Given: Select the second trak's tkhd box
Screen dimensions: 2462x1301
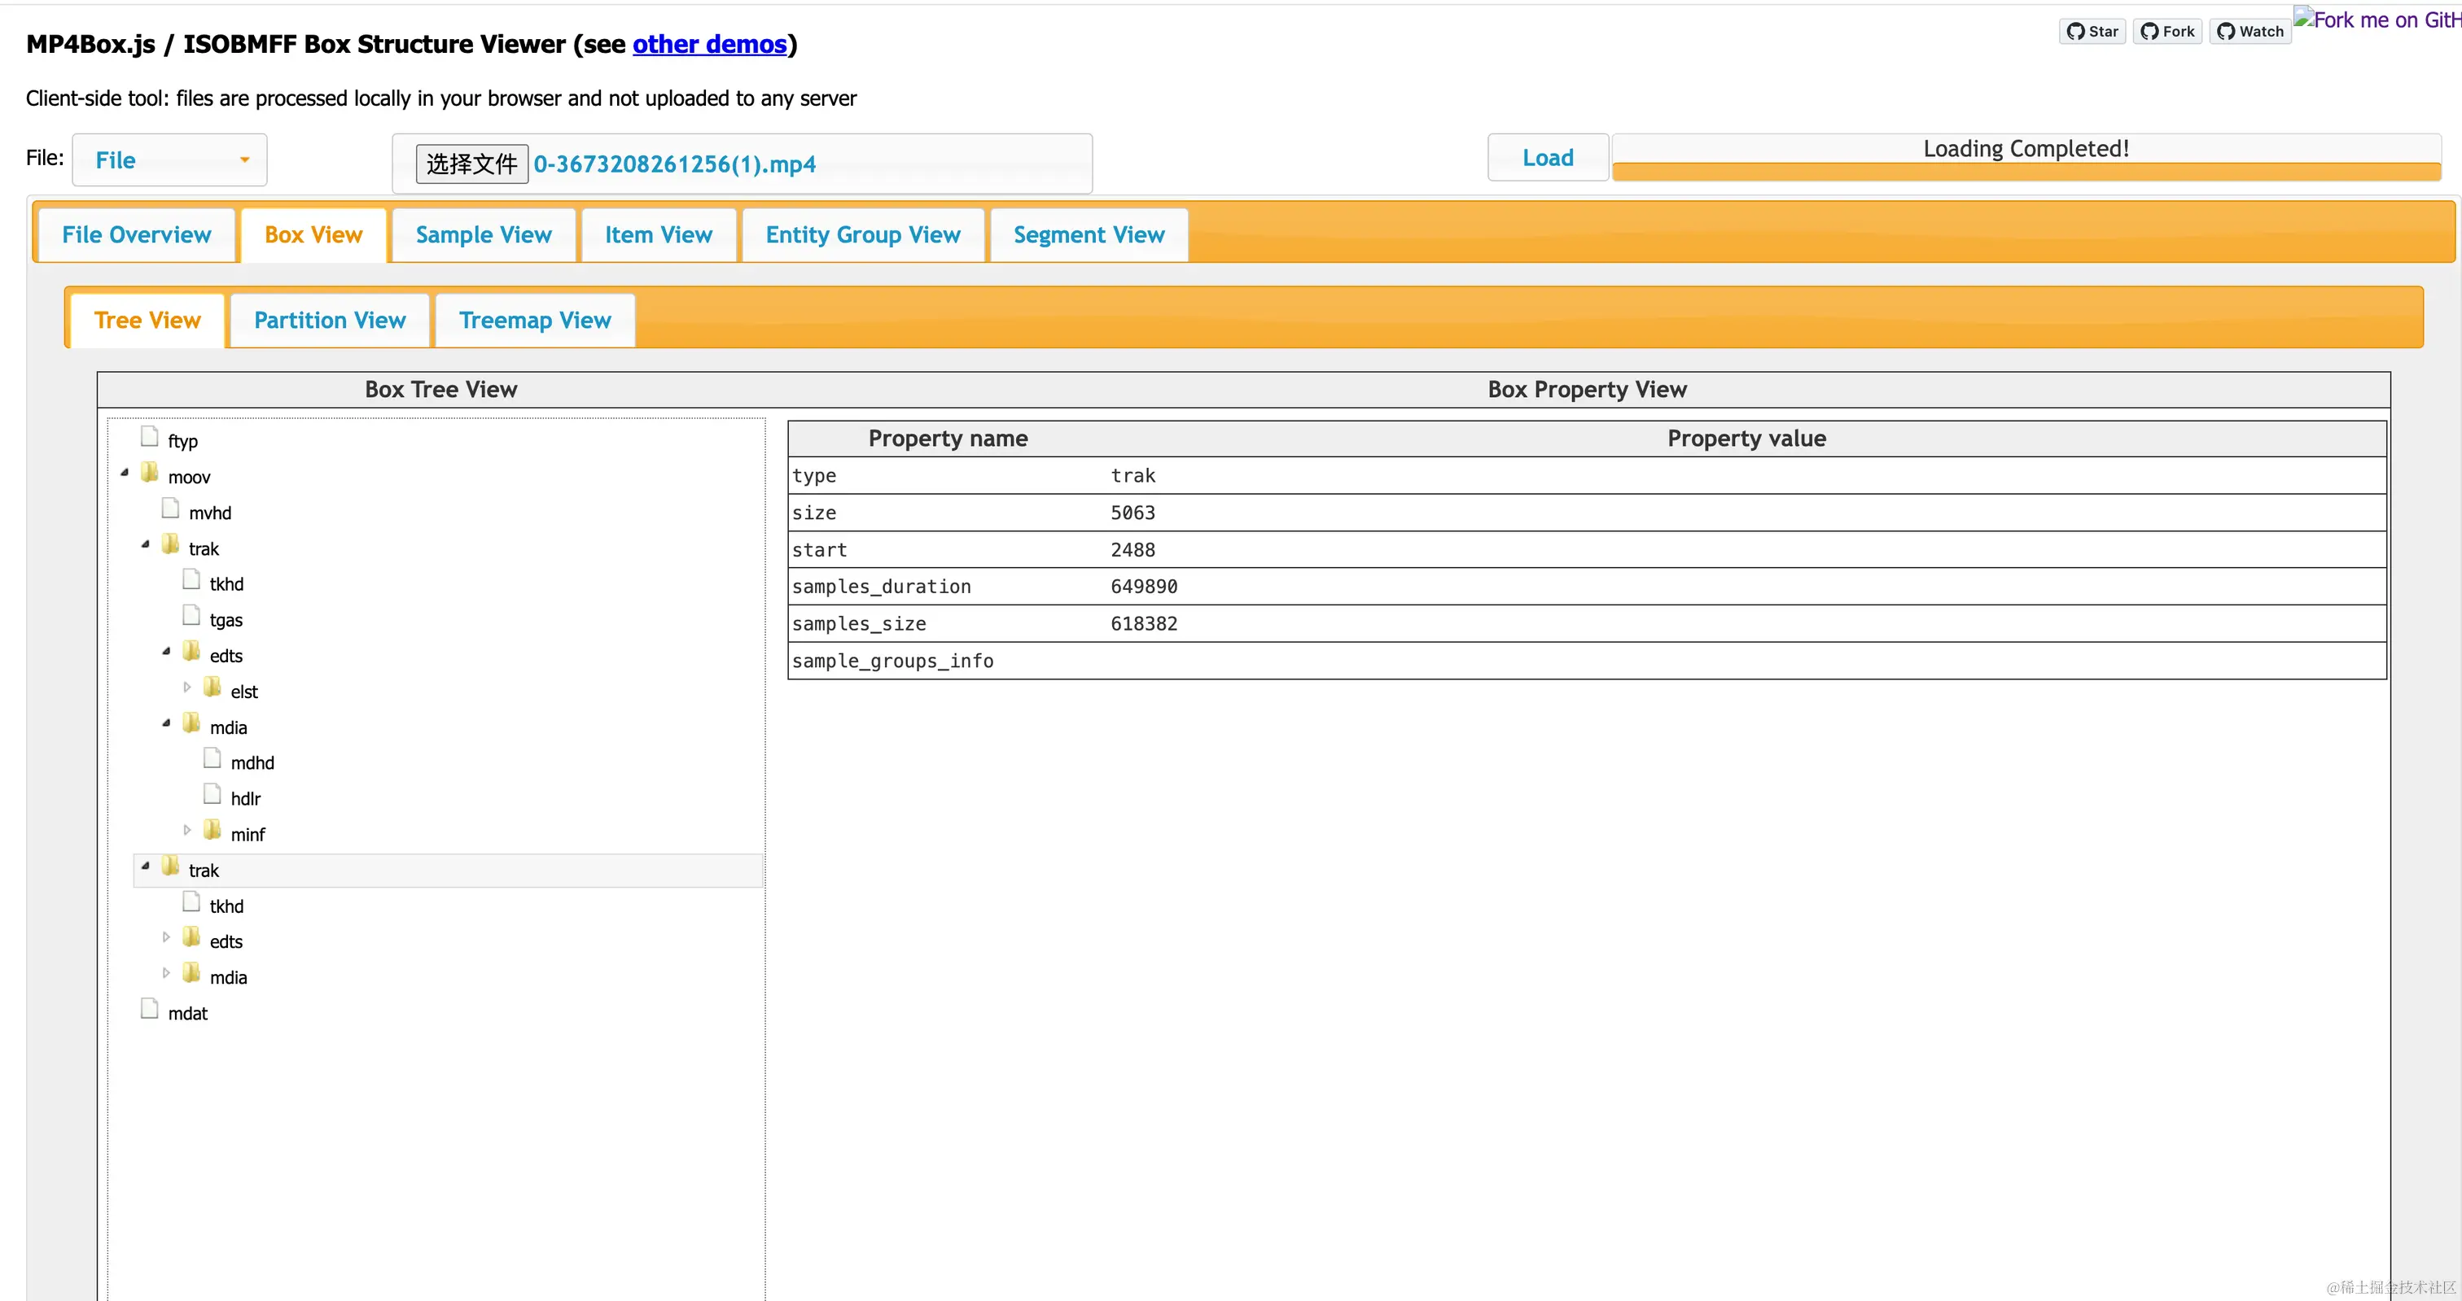Looking at the screenshot, I should [x=226, y=906].
